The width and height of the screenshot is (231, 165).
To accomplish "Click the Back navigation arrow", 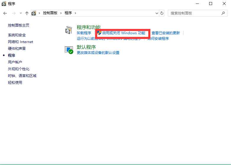I will (5, 13).
